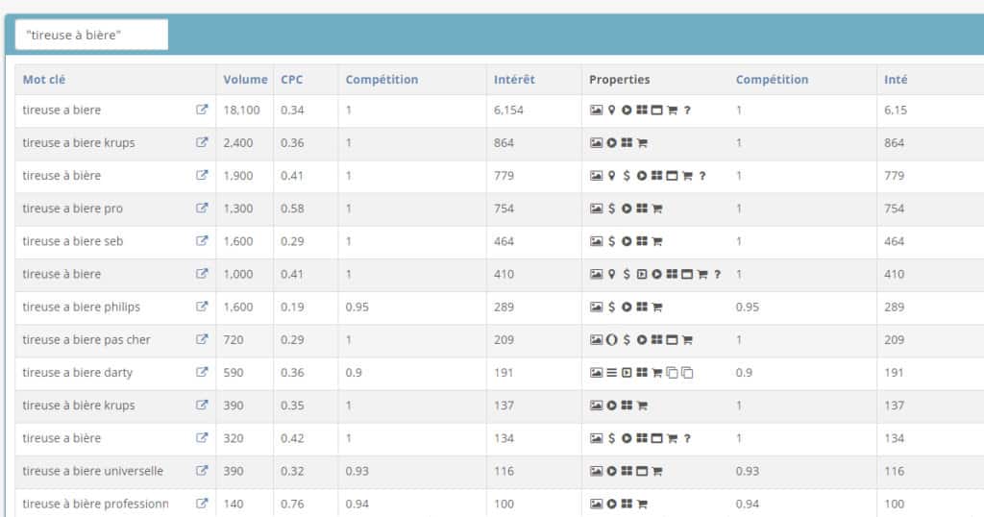Sort table by 'Mot clé' column header
The height and width of the screenshot is (517, 984).
point(44,79)
